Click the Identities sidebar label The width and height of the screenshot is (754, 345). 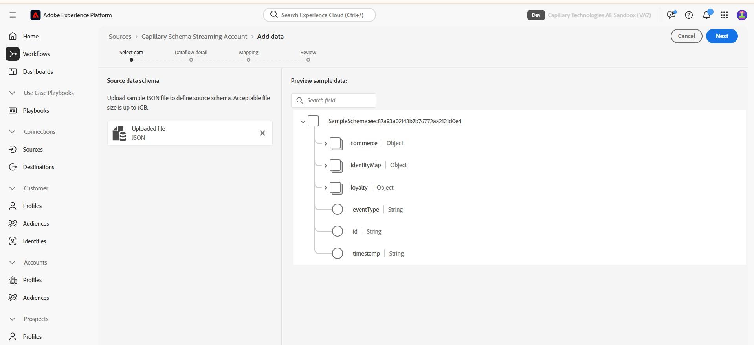[34, 241]
